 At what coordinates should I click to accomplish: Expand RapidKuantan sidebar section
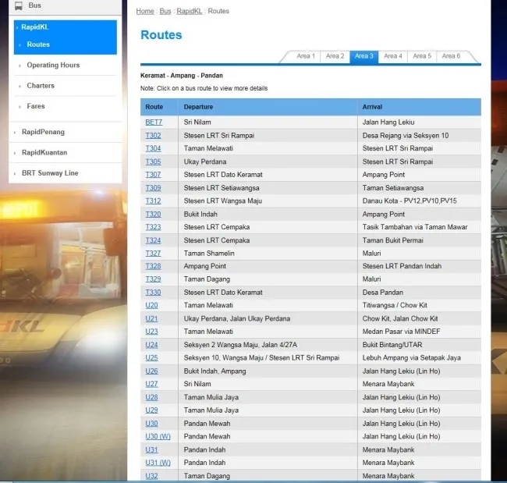coord(44,152)
